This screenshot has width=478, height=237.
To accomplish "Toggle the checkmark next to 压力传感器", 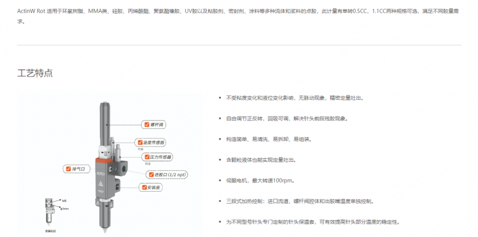I will 147,157.
